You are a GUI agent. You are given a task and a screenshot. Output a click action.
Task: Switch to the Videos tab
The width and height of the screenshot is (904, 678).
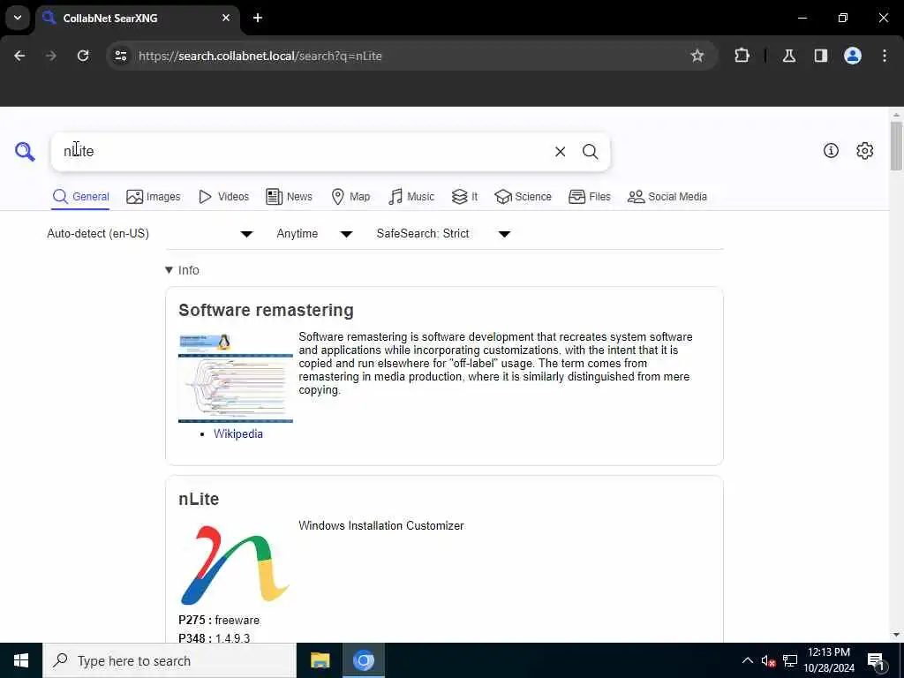click(223, 197)
